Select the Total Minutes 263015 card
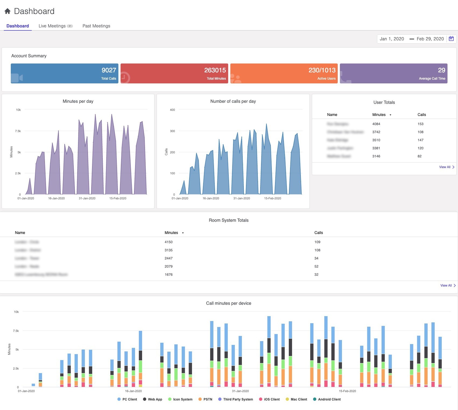 point(174,73)
